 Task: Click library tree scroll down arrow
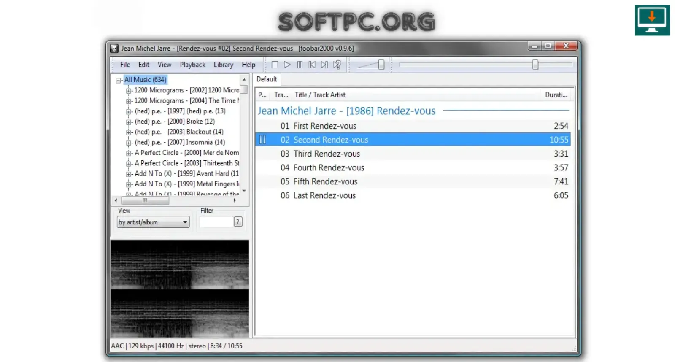pos(244,191)
